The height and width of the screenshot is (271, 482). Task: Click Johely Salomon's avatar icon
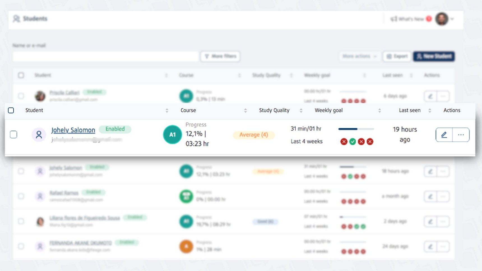pos(39,135)
